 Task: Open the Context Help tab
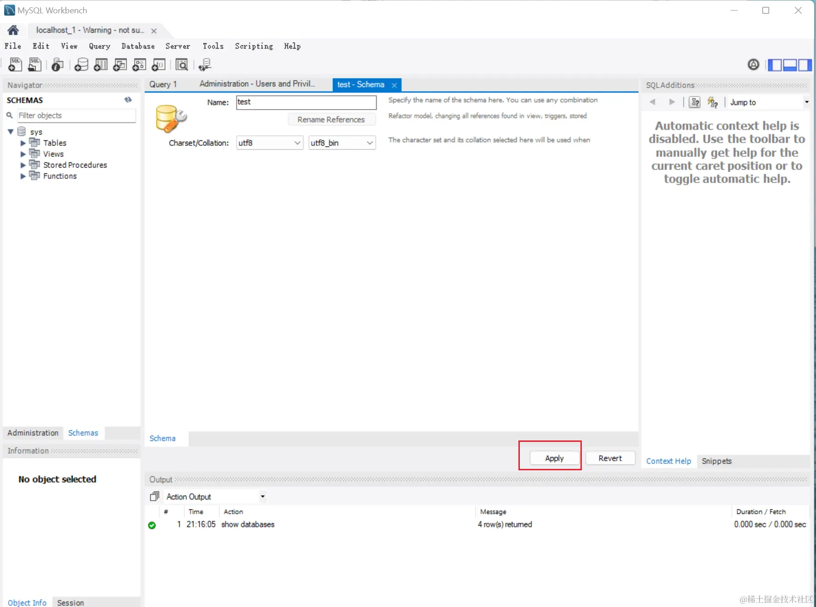point(669,461)
